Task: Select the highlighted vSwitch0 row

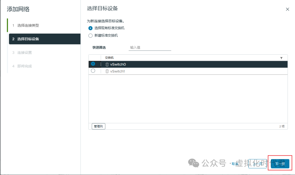Action: (x=164, y=64)
